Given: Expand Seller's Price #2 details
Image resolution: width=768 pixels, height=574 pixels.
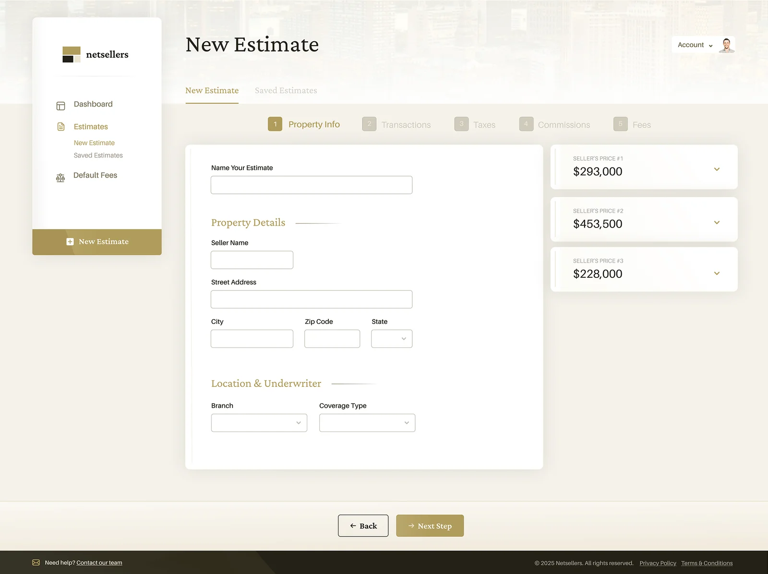Looking at the screenshot, I should (716, 222).
